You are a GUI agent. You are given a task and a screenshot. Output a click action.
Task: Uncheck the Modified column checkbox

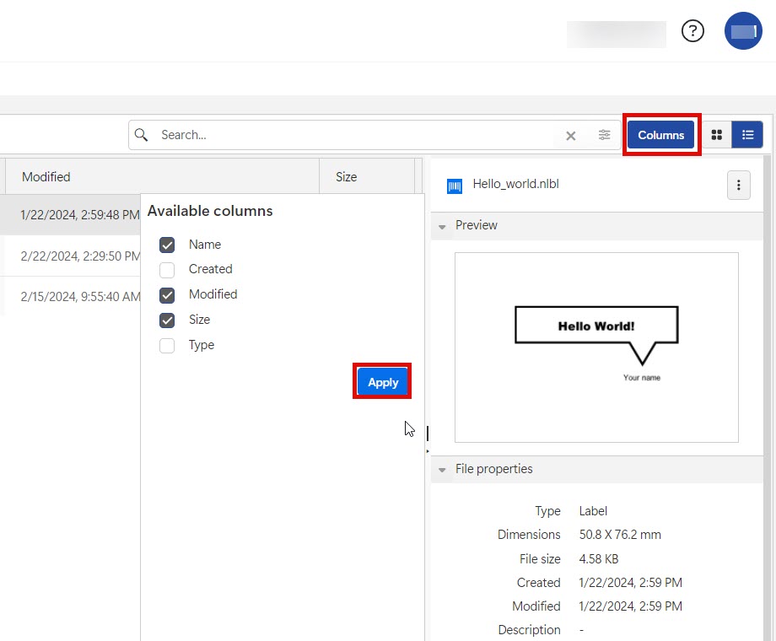tap(167, 295)
